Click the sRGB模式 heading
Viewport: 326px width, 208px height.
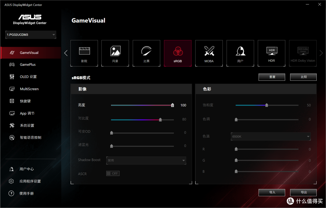click(81, 78)
